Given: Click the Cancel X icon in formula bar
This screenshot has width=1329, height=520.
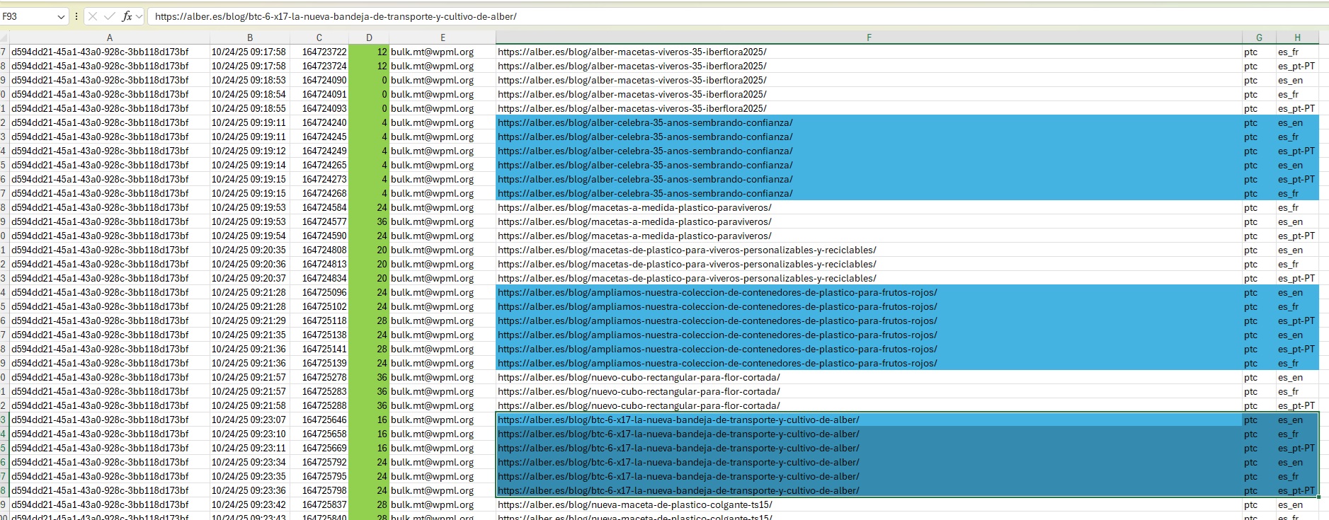Looking at the screenshot, I should pyautogui.click(x=93, y=16).
